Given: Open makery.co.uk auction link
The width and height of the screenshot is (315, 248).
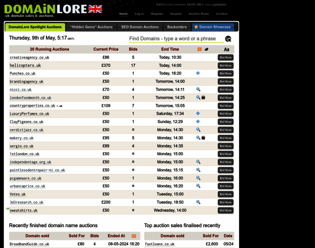Looking at the screenshot, I should click(x=22, y=138).
